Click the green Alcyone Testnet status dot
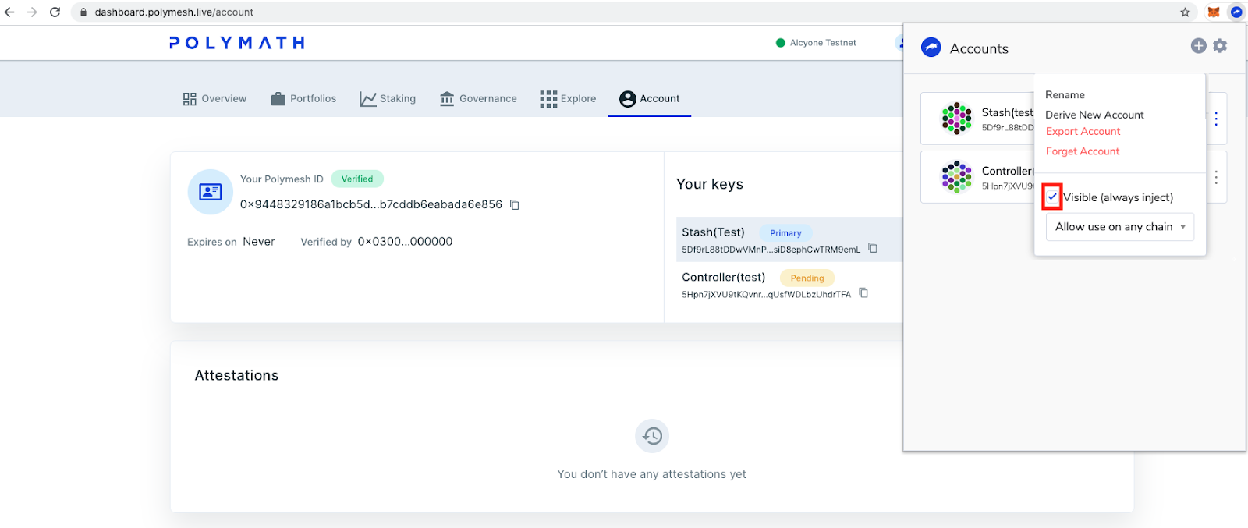 pos(781,43)
